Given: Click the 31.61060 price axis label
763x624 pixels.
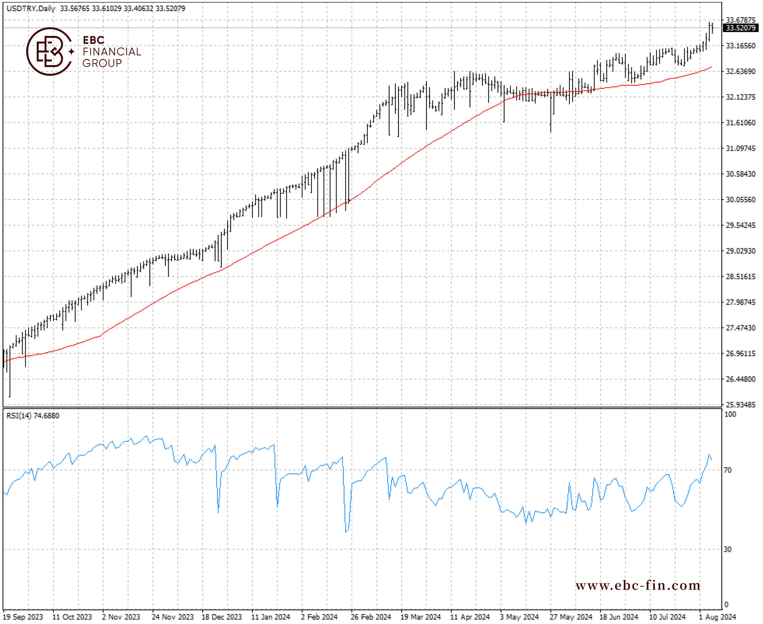Looking at the screenshot, I should (740, 123).
